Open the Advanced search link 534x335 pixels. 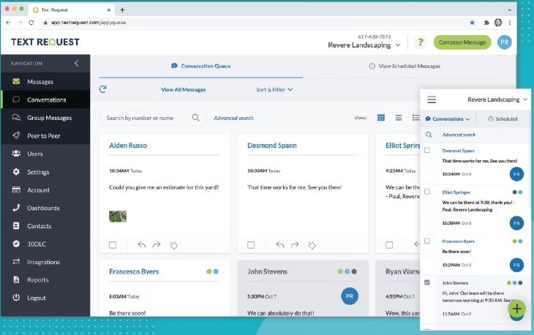pos(233,118)
